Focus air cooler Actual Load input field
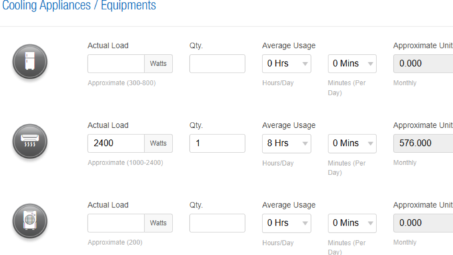 [116, 223]
